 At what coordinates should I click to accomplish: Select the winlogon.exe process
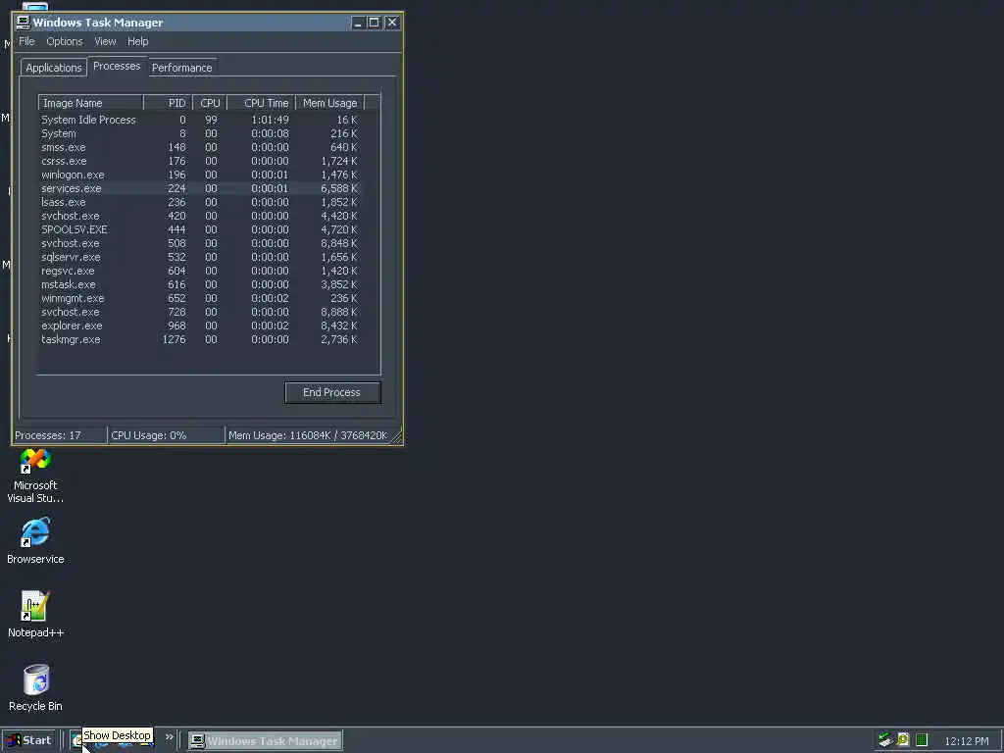point(200,175)
